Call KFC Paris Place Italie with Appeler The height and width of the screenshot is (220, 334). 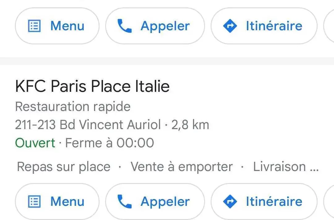pos(155,201)
